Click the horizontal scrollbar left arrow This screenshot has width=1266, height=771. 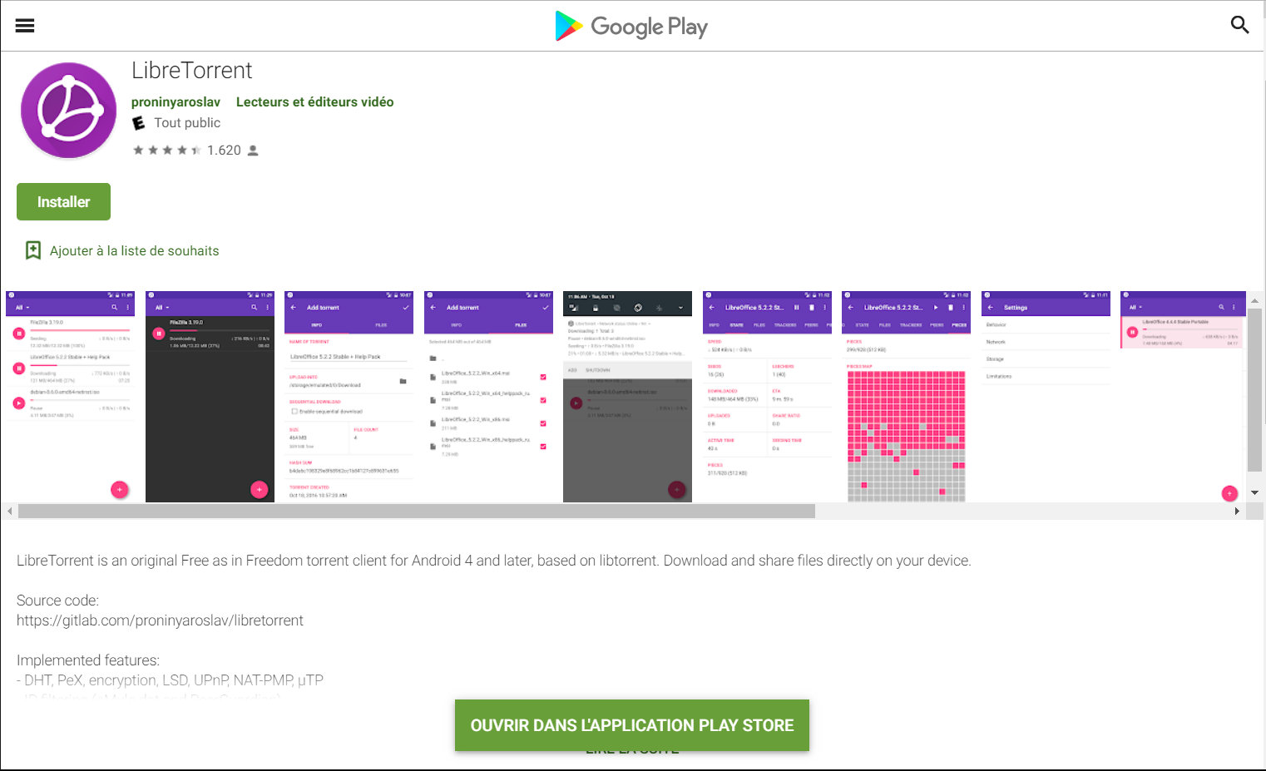(x=9, y=511)
